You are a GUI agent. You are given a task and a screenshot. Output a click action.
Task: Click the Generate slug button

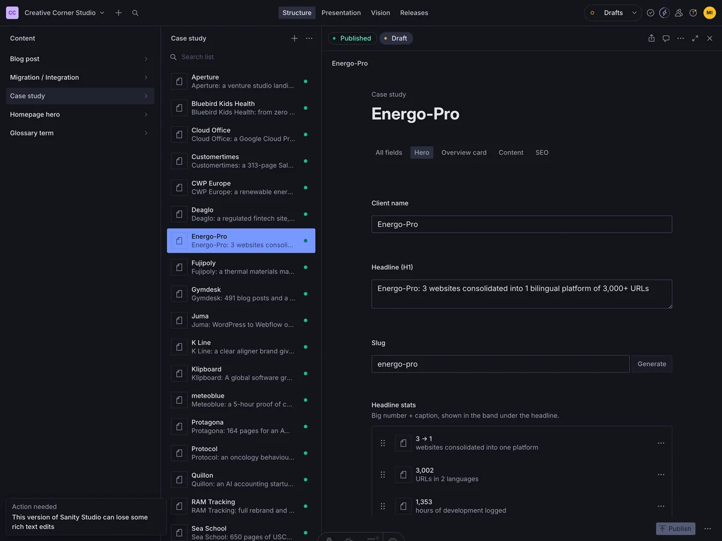(652, 364)
